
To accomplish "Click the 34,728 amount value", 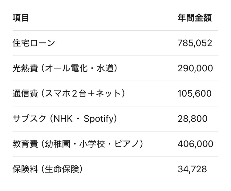I will pos(192,169).
